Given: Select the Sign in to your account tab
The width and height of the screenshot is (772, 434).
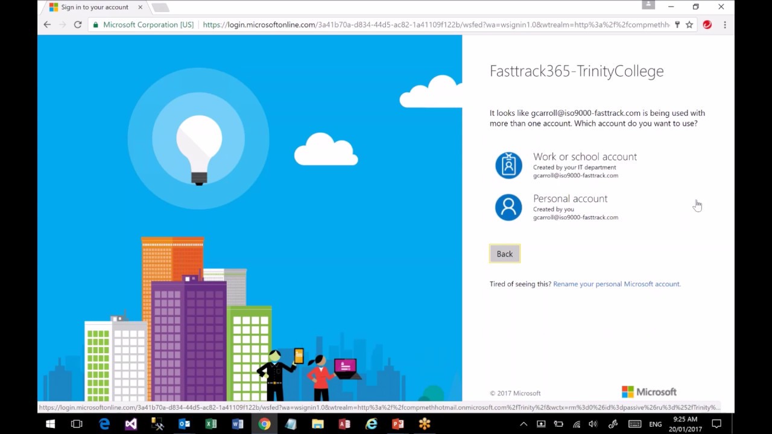Looking at the screenshot, I should [95, 7].
